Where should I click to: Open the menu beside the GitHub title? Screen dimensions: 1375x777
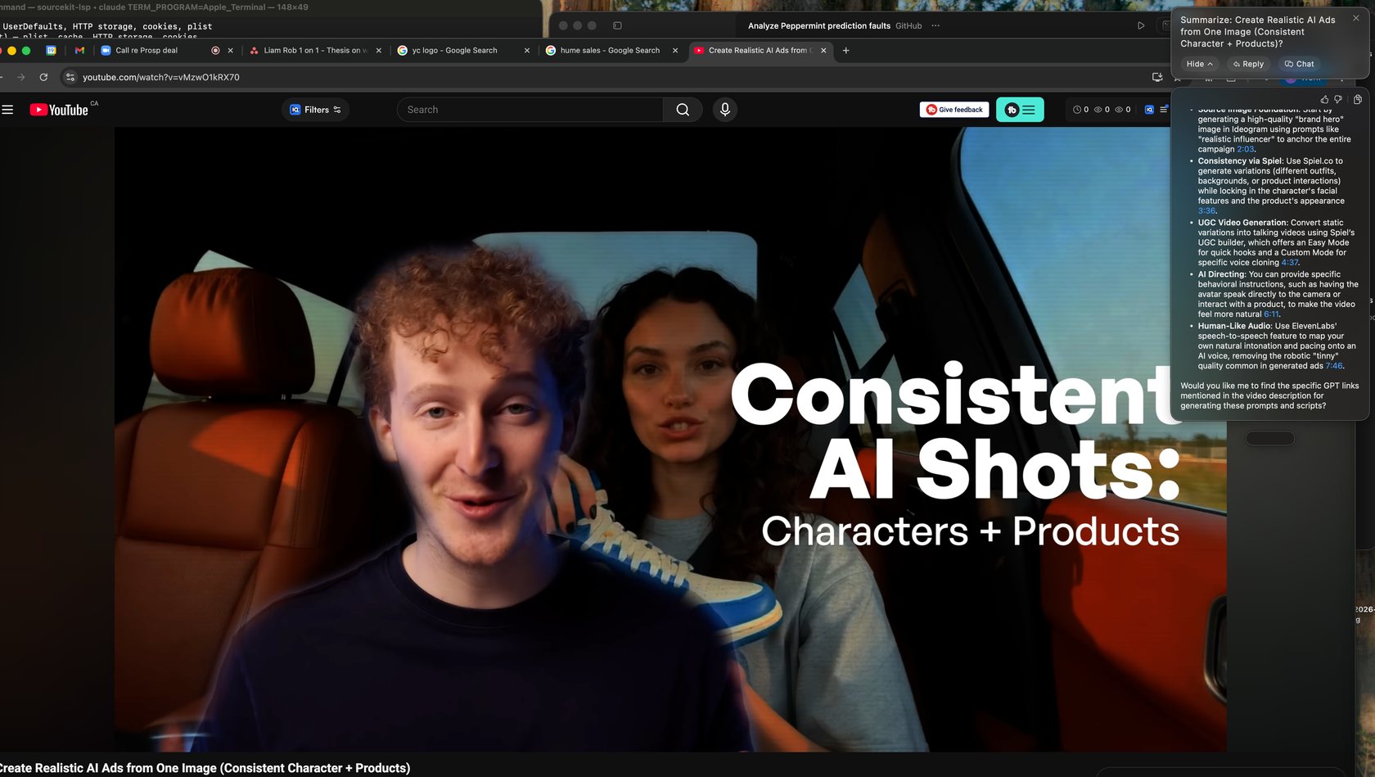coord(934,25)
